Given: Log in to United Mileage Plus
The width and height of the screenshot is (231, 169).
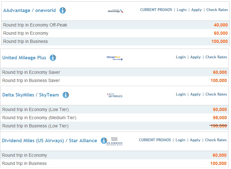Looking at the screenshot, I should pos(181,57).
